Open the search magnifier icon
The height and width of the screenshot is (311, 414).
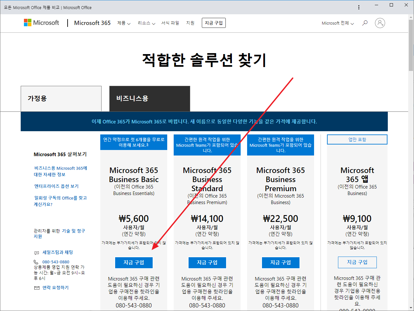click(365, 23)
